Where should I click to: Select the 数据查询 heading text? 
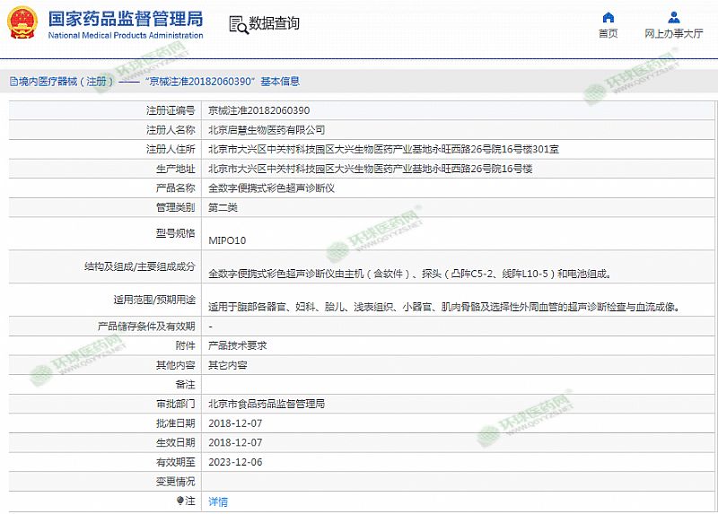click(274, 24)
